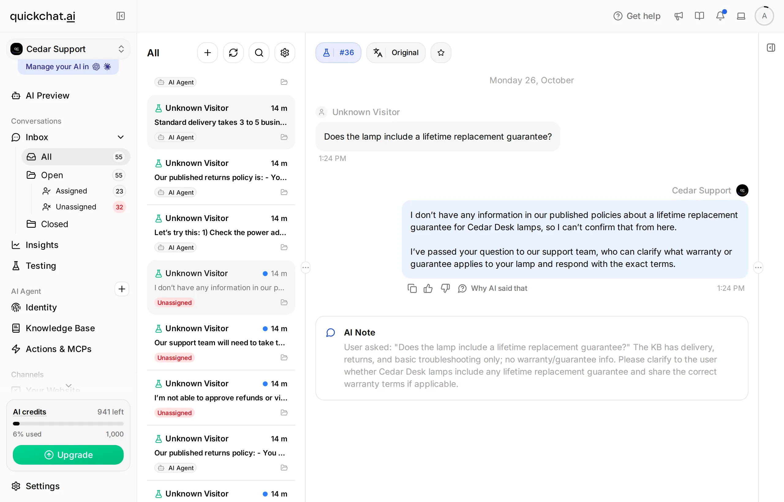Click the AI credits usage progress bar
784x502 pixels.
click(68, 424)
